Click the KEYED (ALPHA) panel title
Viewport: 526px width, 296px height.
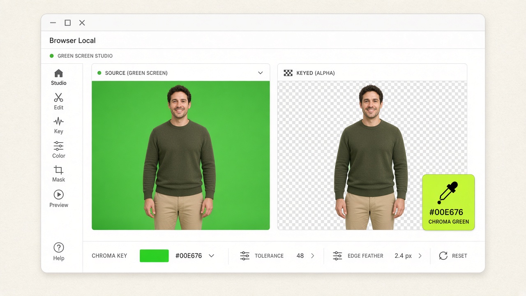point(316,73)
